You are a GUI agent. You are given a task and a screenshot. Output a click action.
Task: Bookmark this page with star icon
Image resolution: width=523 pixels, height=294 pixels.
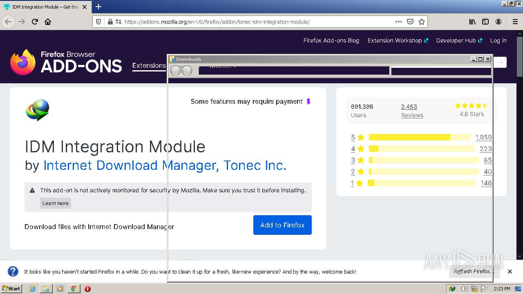coord(422,22)
